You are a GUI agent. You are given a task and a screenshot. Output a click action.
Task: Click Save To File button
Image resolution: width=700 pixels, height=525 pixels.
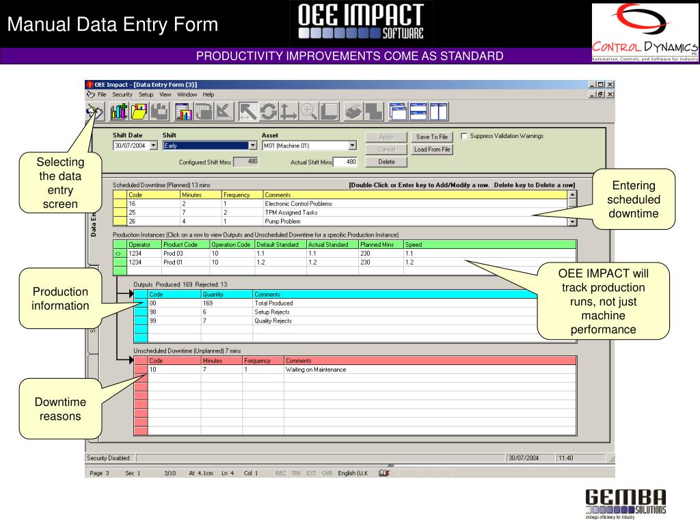[432, 137]
